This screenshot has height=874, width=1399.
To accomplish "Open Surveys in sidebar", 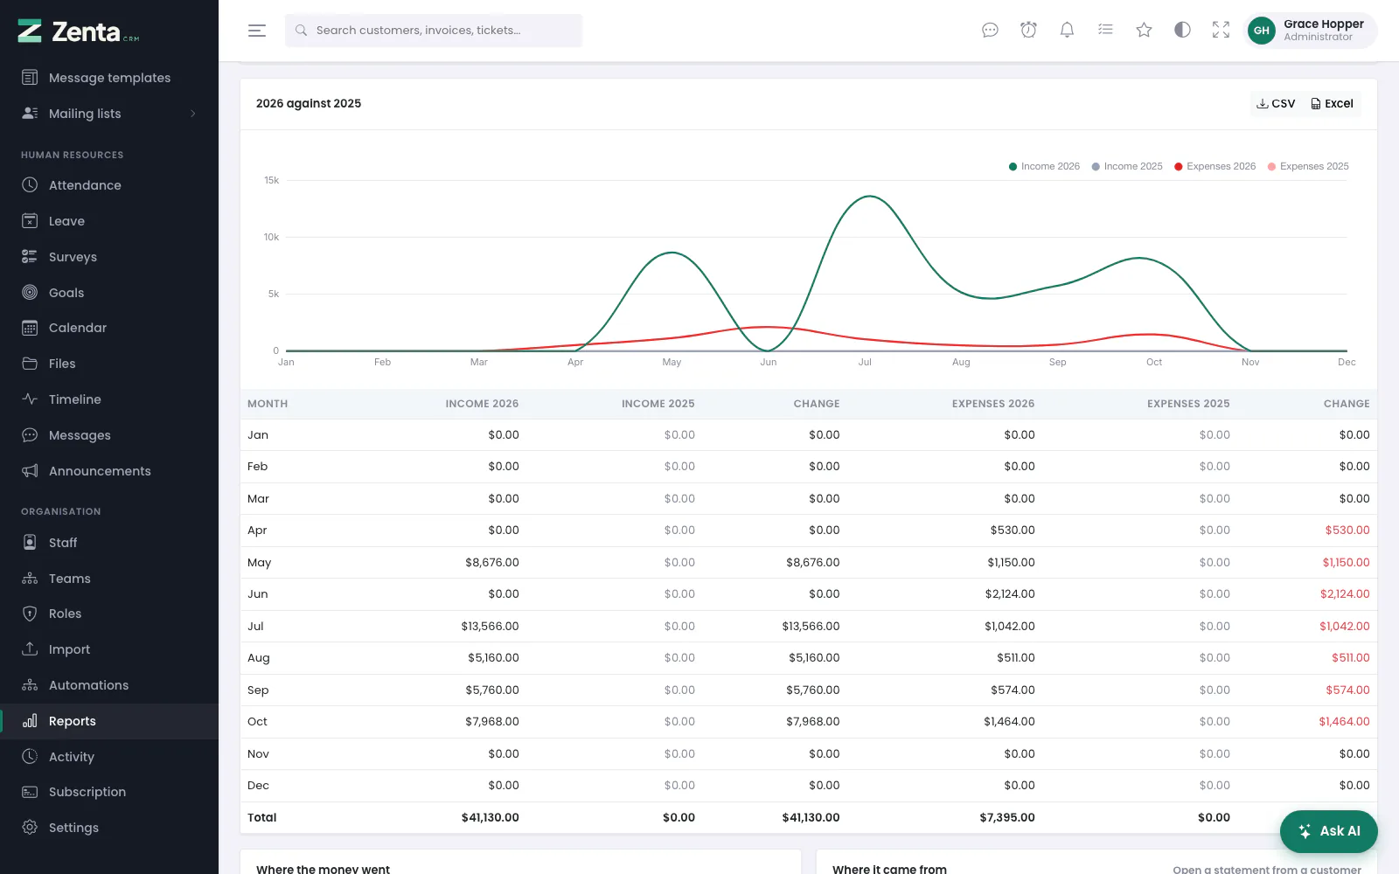I will [109, 257].
